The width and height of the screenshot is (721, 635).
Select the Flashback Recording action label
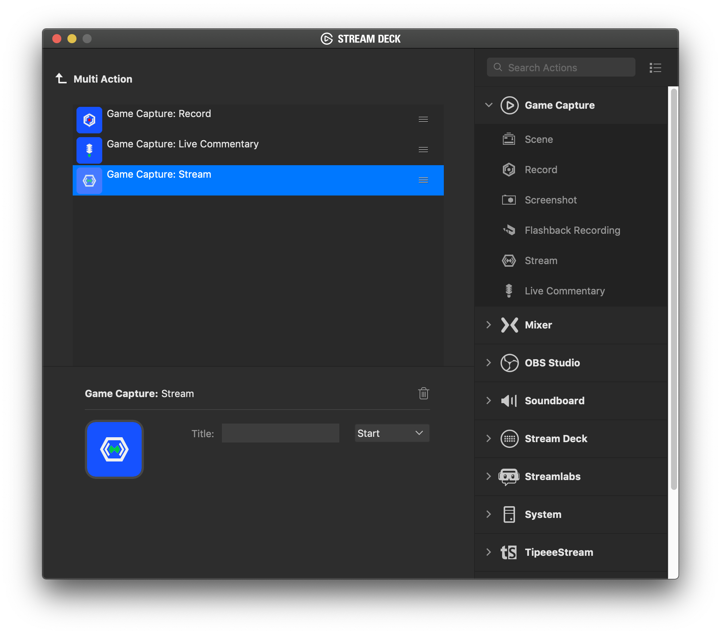pos(573,230)
